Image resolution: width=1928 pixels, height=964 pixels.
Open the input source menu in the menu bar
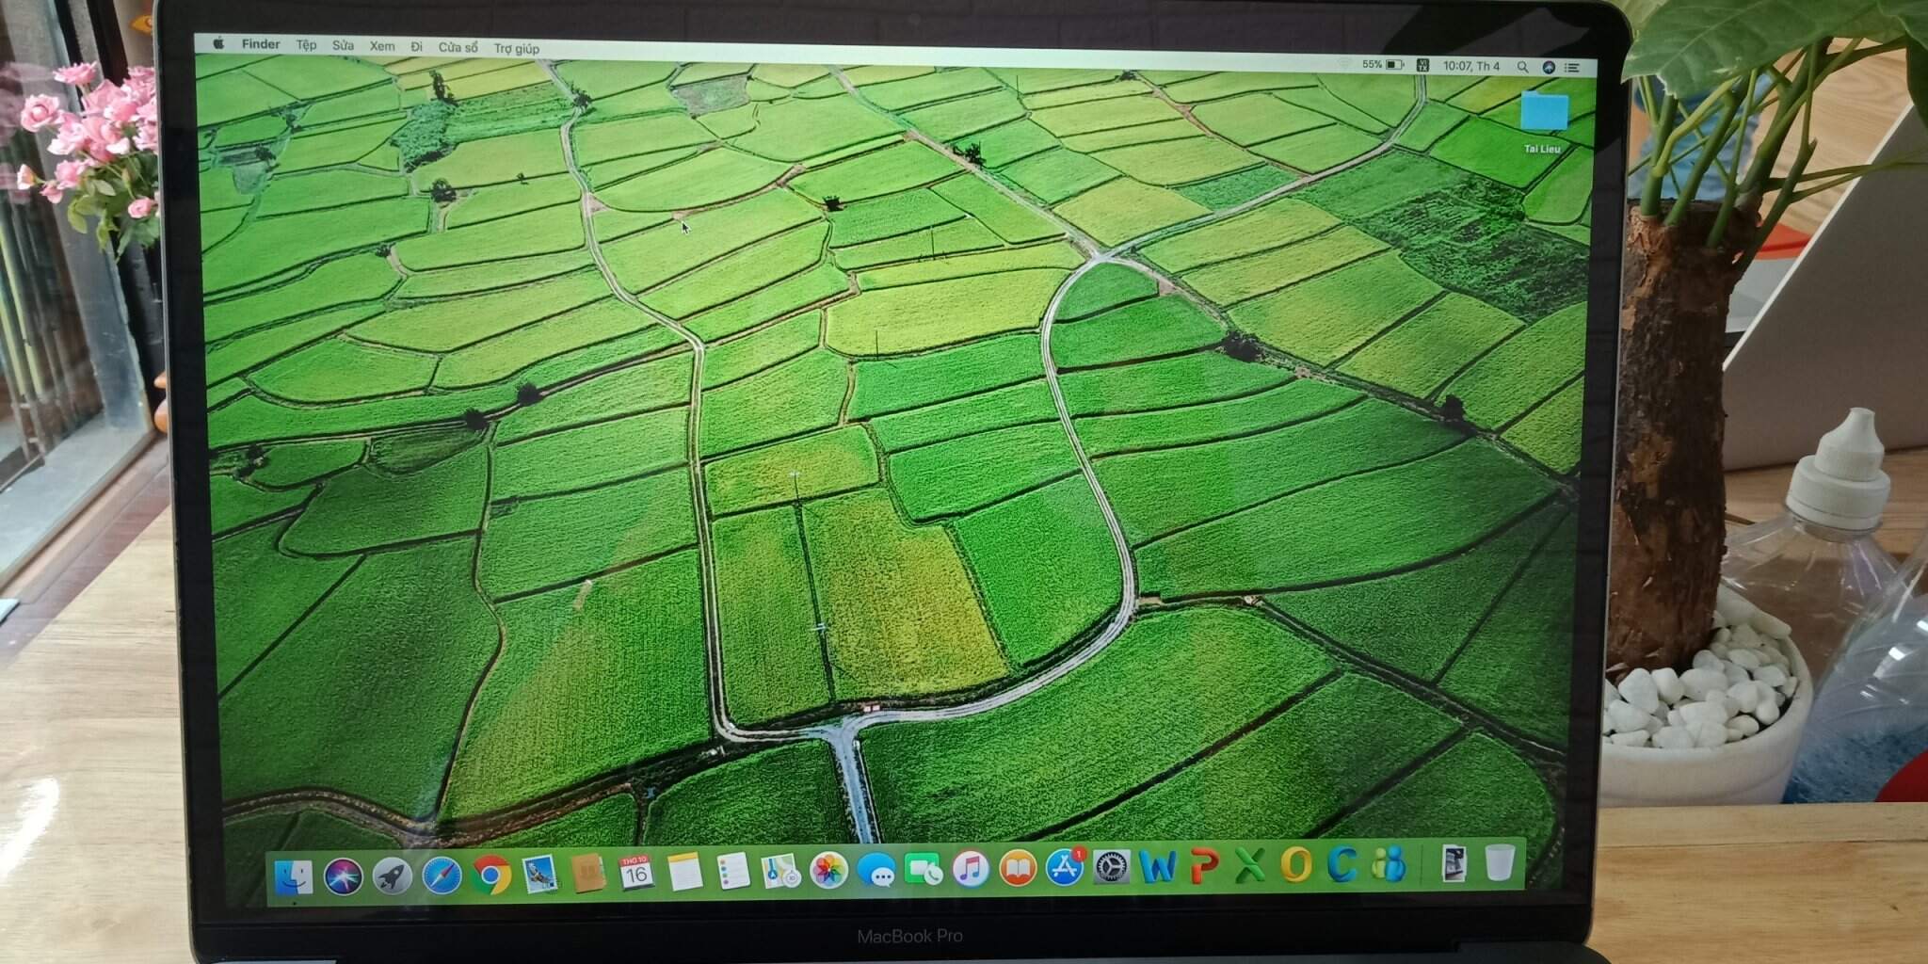point(1422,66)
